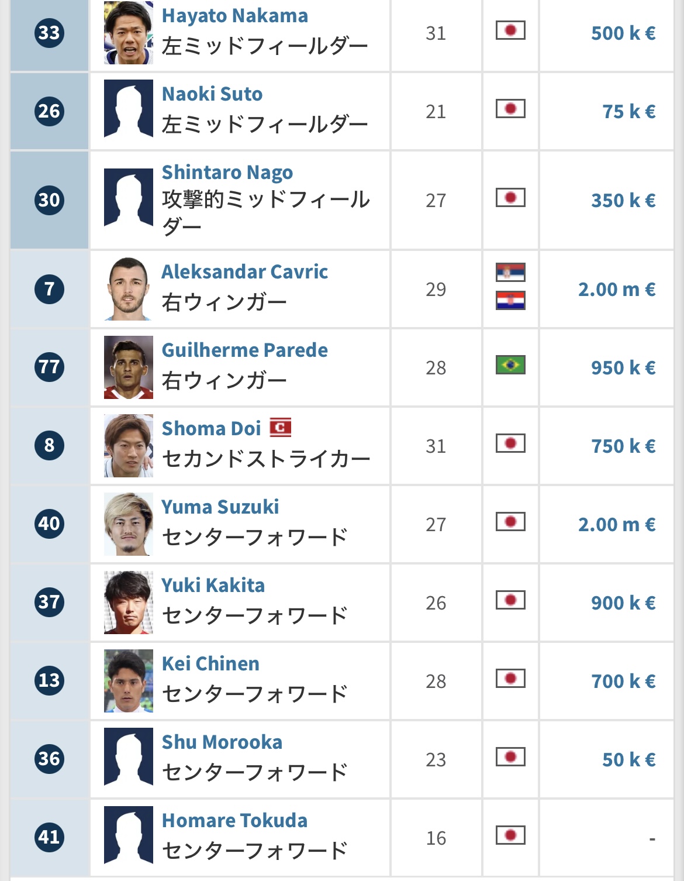This screenshot has width=684, height=881.
Task: Click captain badge next to Shoma Doi
Action: [x=281, y=428]
